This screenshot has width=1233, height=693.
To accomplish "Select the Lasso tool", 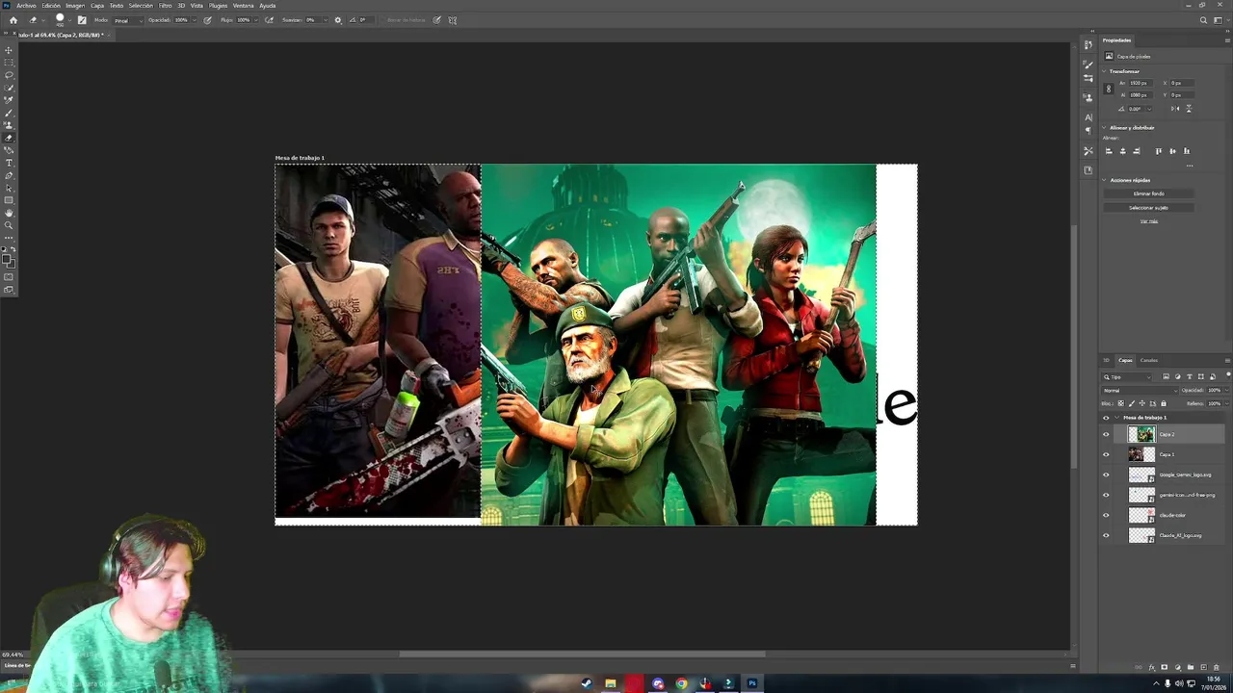I will pos(9,75).
